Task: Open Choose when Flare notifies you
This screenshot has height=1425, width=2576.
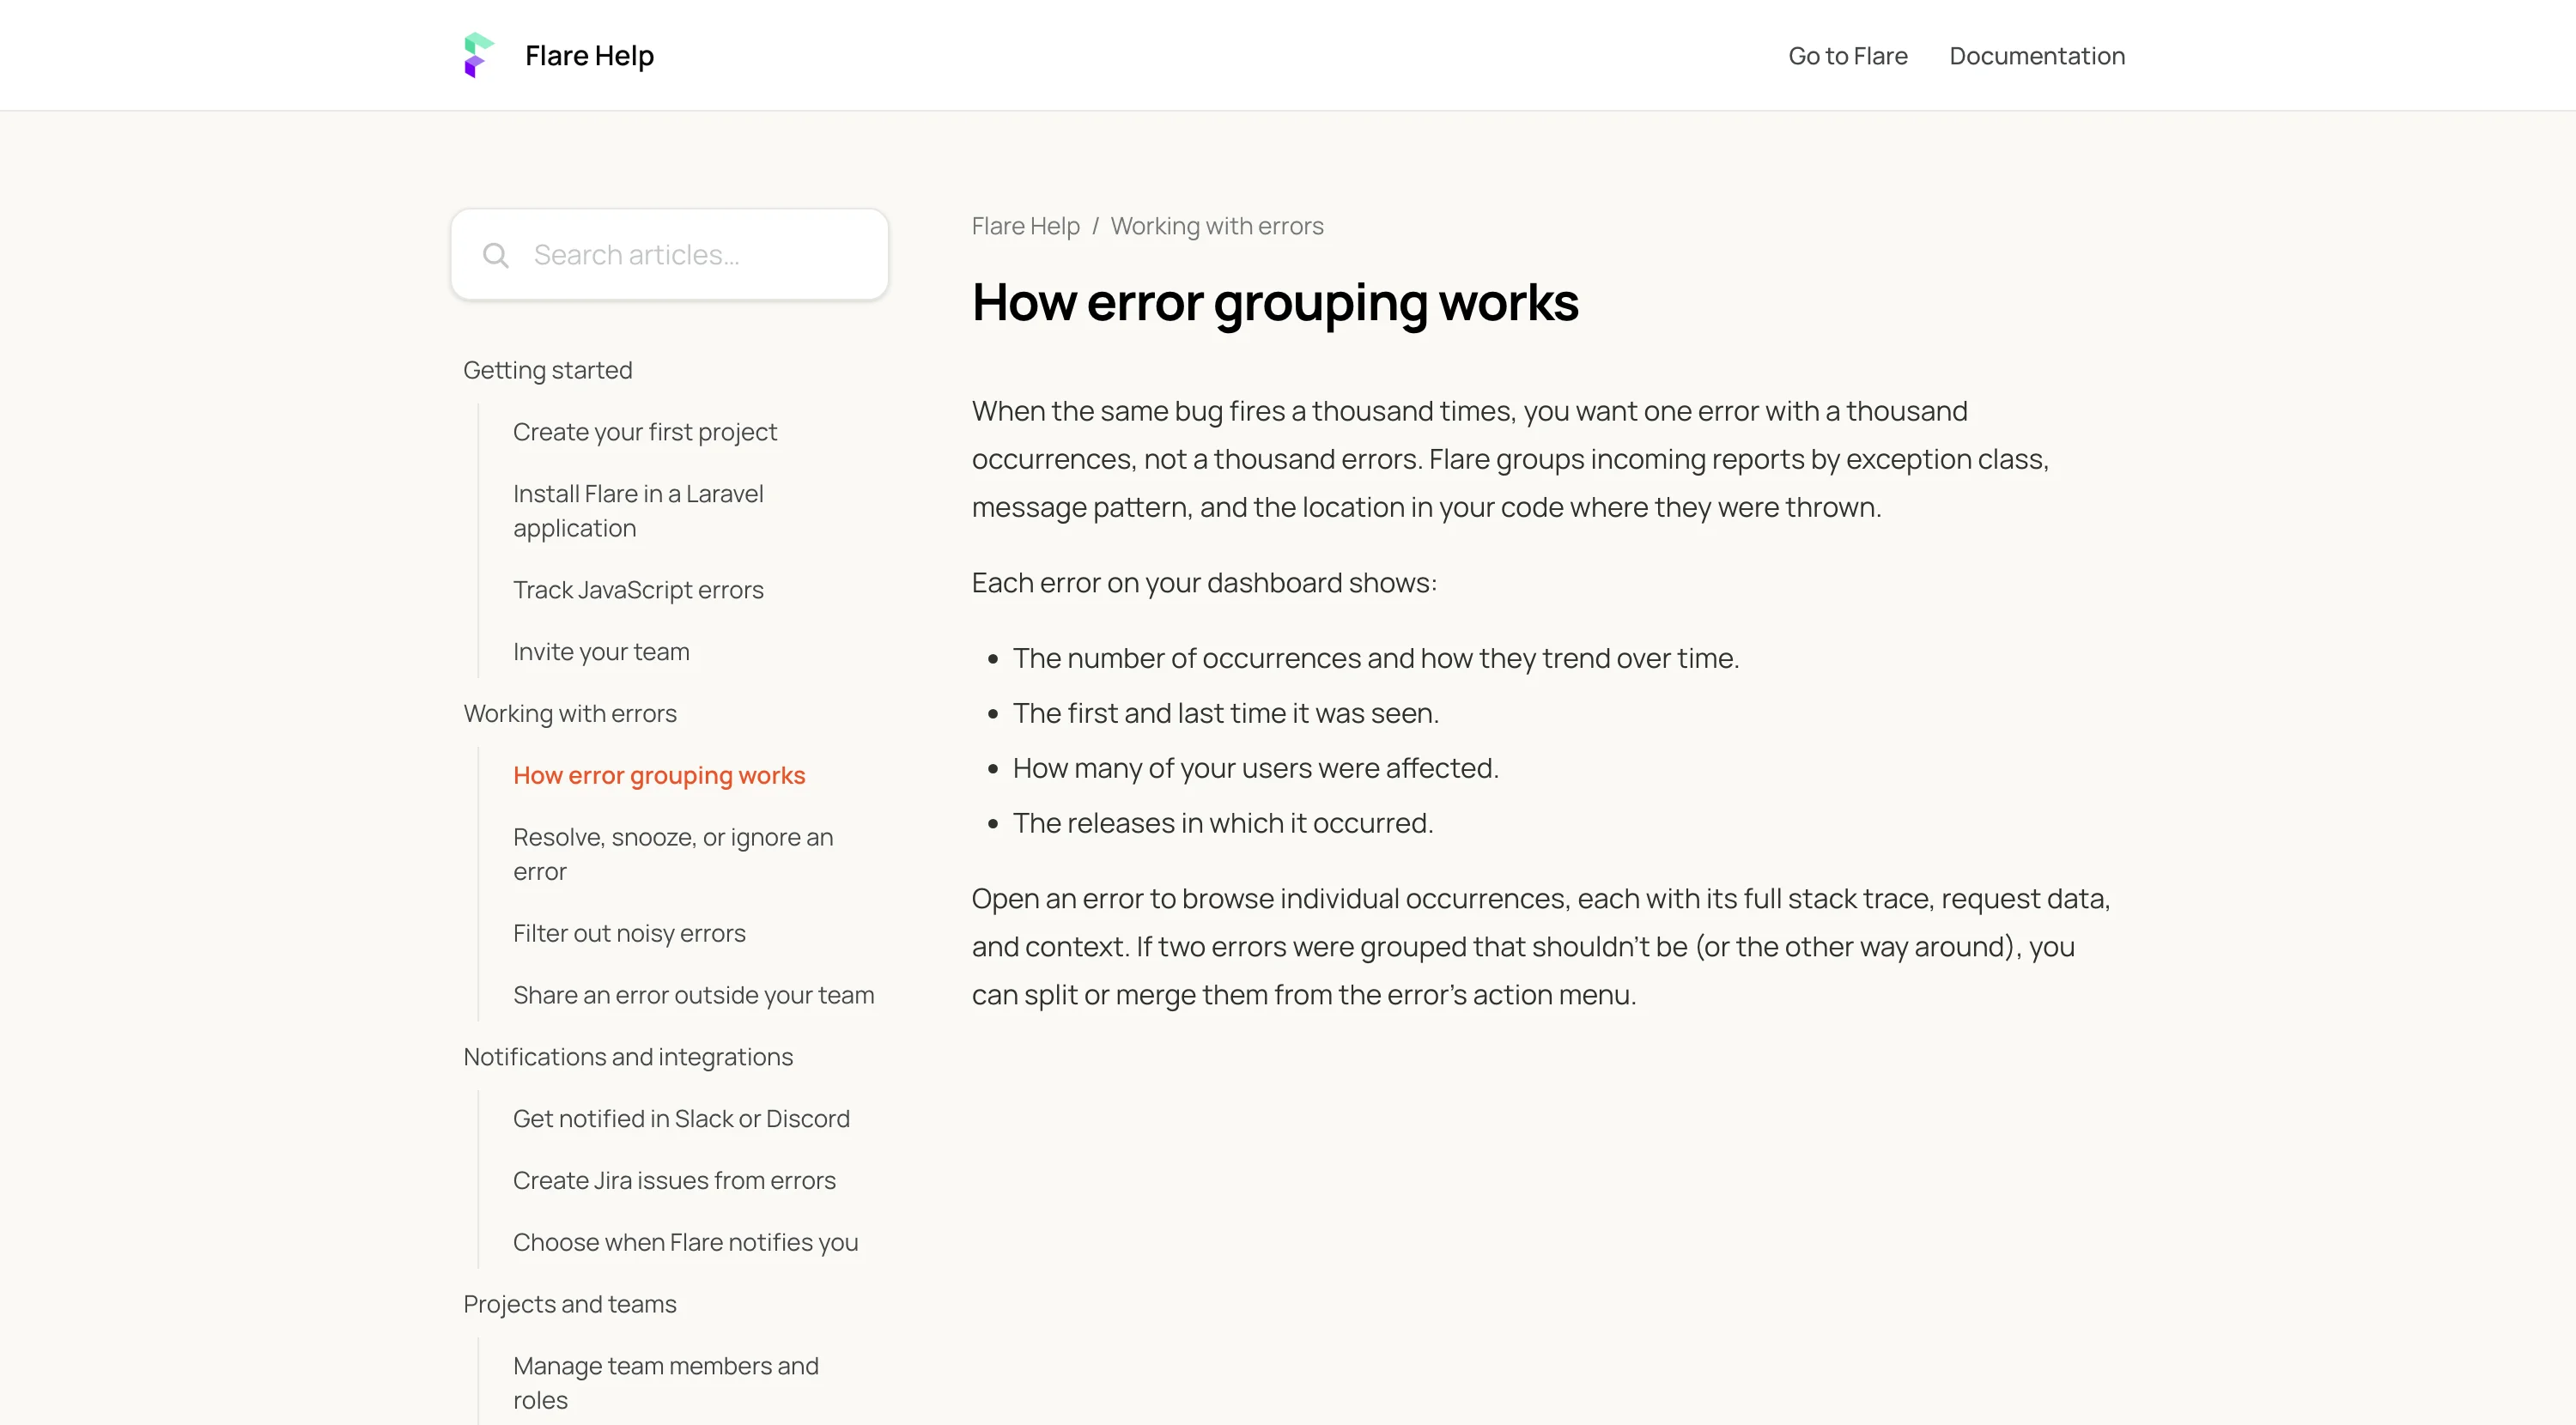Action: click(x=685, y=1243)
